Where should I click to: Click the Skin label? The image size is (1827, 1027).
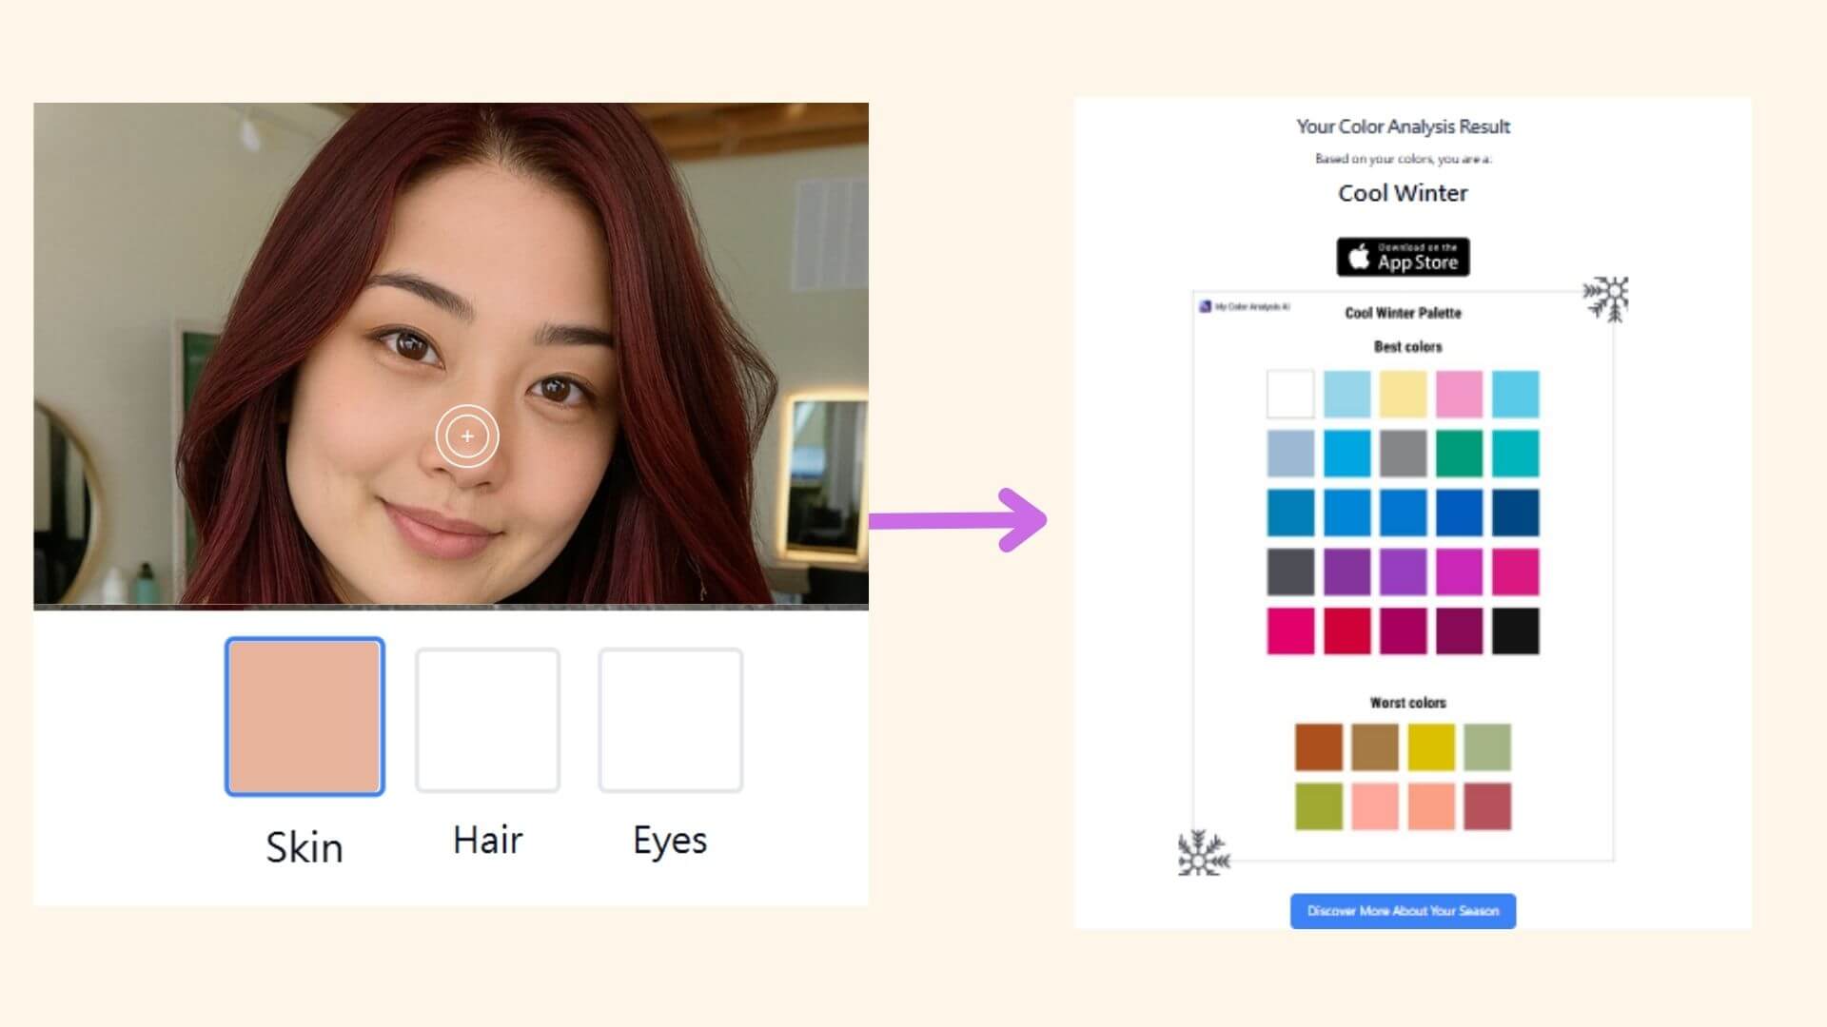[x=304, y=847]
